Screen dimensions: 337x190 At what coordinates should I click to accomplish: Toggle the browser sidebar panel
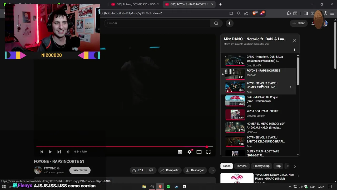tap(306, 13)
